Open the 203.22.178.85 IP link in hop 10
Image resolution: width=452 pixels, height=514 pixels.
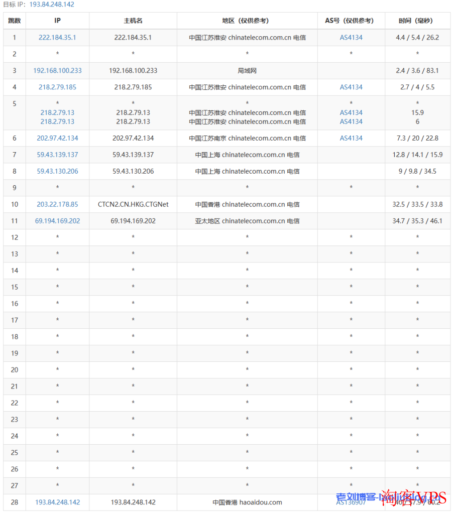click(57, 204)
